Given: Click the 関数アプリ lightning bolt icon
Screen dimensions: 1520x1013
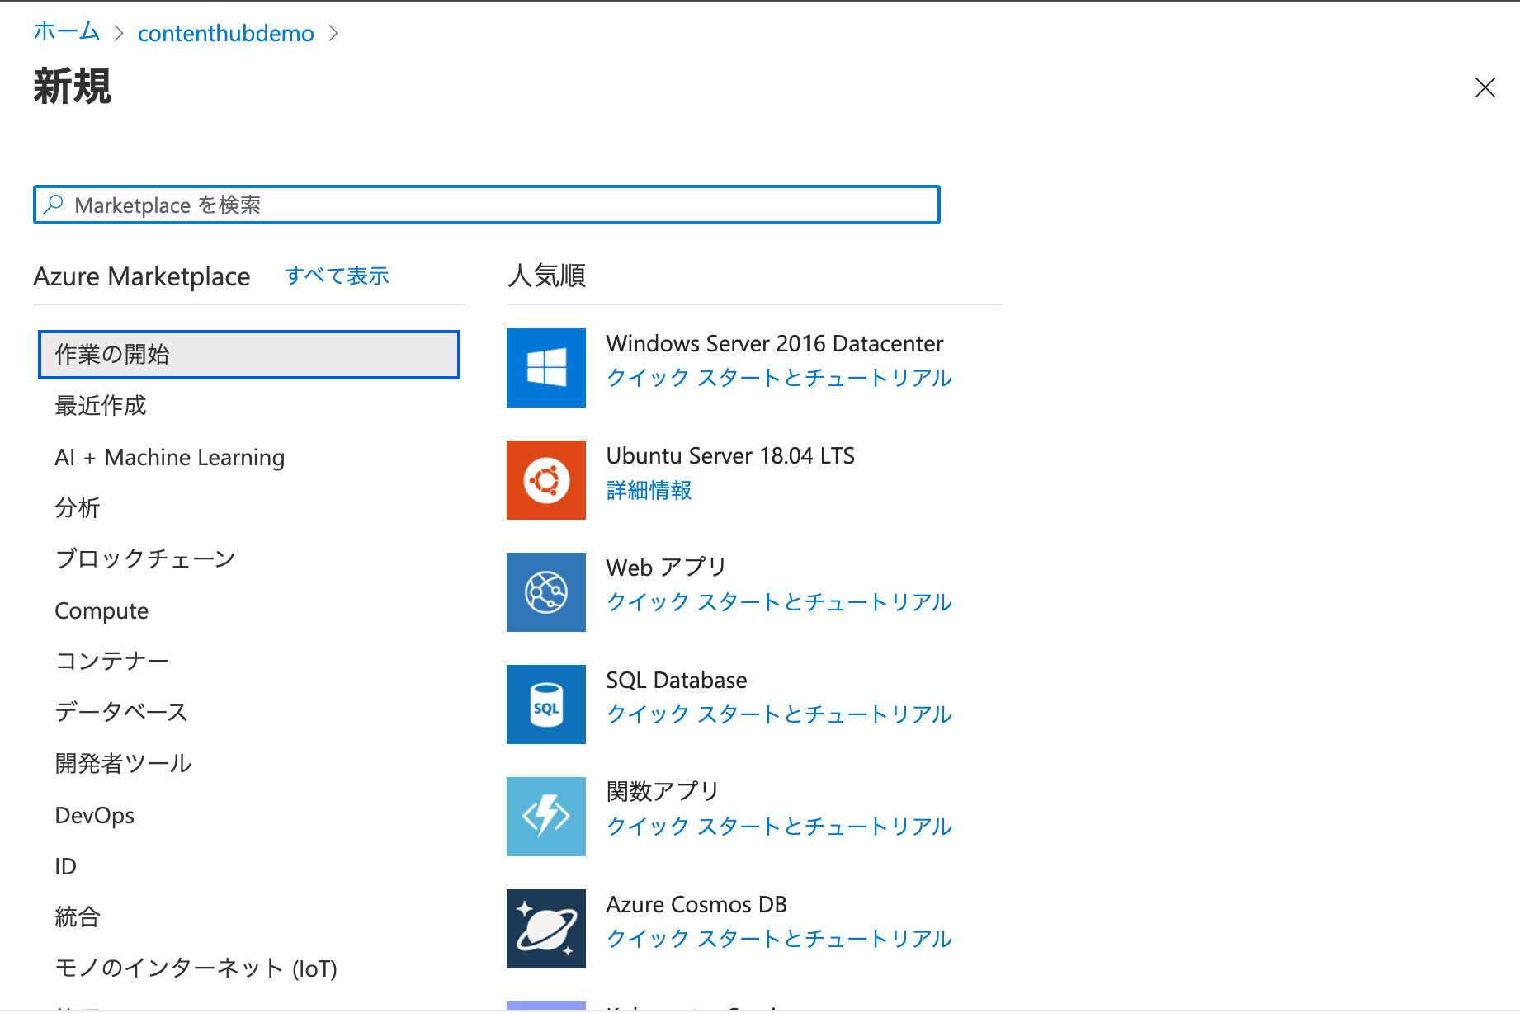Looking at the screenshot, I should click(x=546, y=817).
